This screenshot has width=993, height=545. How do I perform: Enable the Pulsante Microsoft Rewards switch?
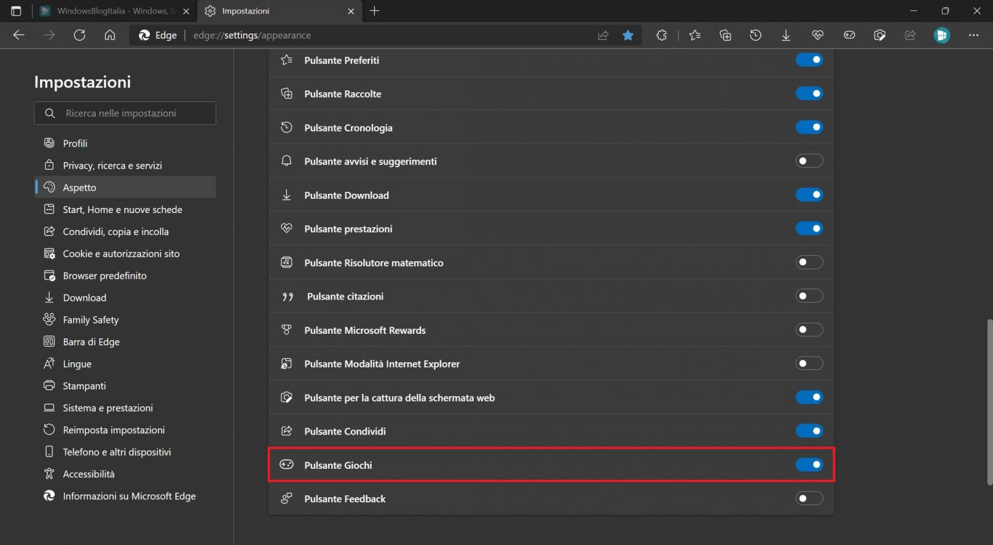pos(809,329)
